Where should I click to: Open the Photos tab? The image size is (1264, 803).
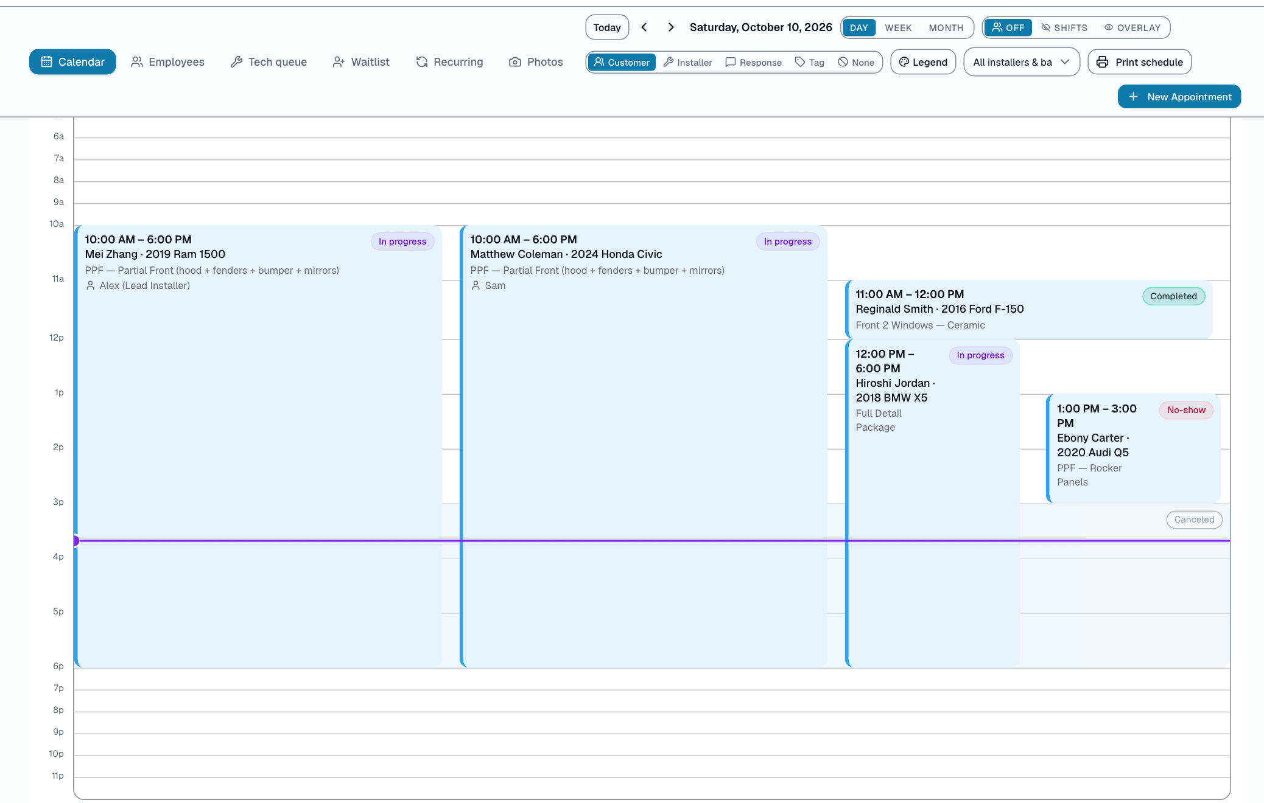coord(536,62)
